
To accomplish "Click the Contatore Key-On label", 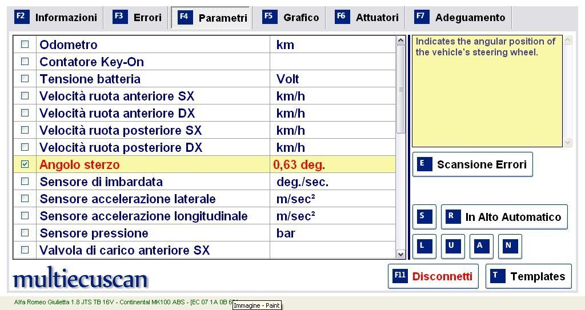I will [92, 62].
